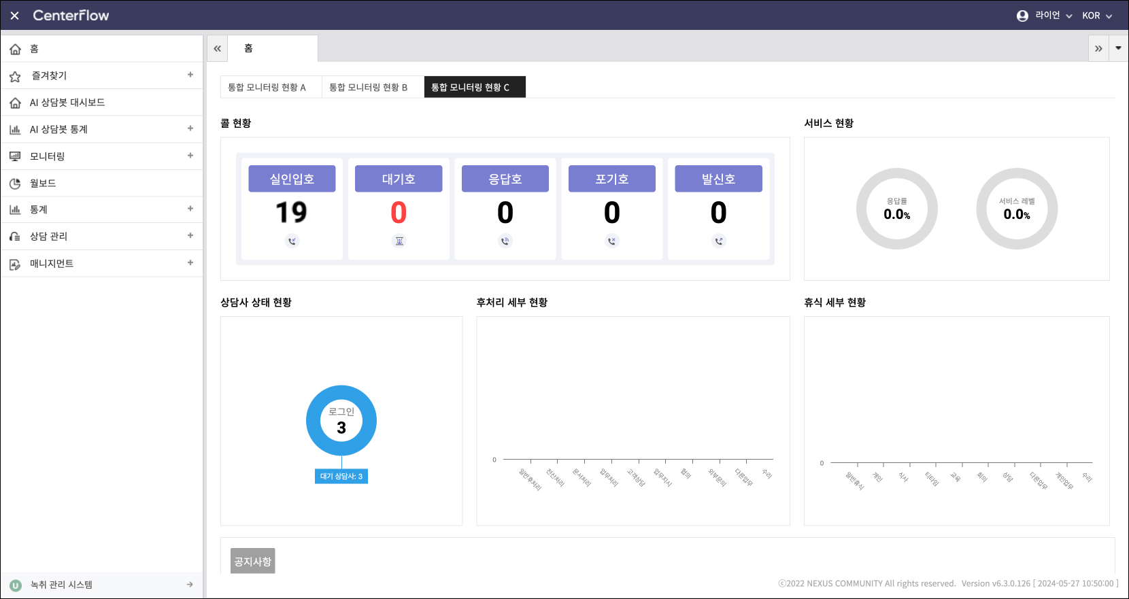Click the 월보드 pie chart icon
The width and height of the screenshot is (1129, 599).
coord(15,184)
